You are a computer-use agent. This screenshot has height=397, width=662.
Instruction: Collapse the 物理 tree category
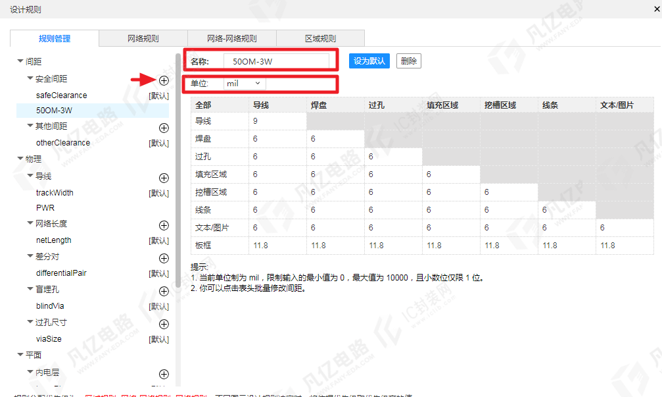click(20, 159)
